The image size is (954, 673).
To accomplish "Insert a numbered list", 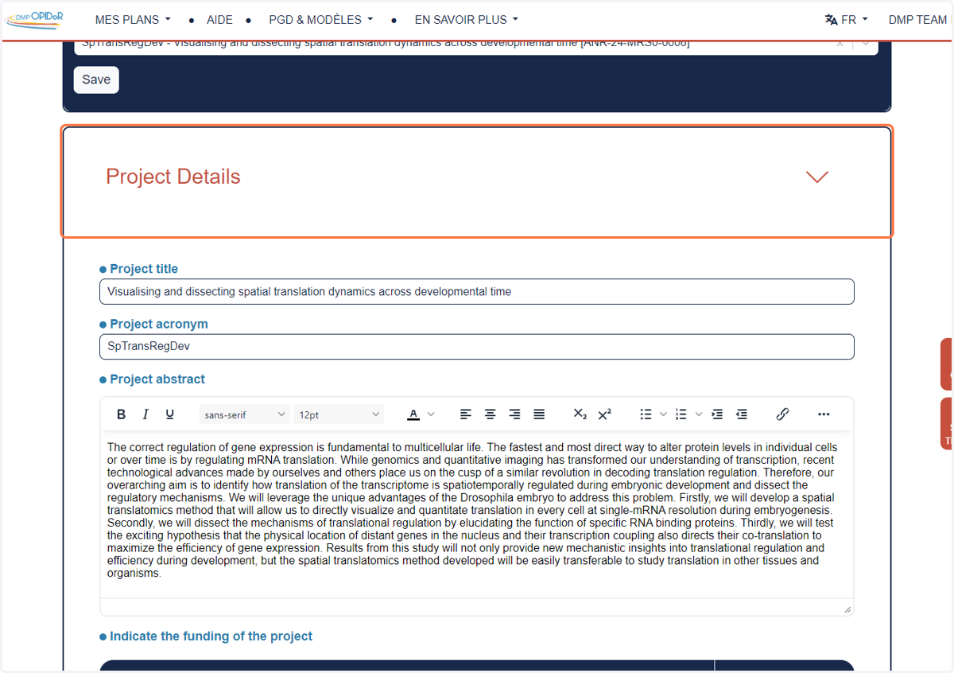I will point(681,414).
